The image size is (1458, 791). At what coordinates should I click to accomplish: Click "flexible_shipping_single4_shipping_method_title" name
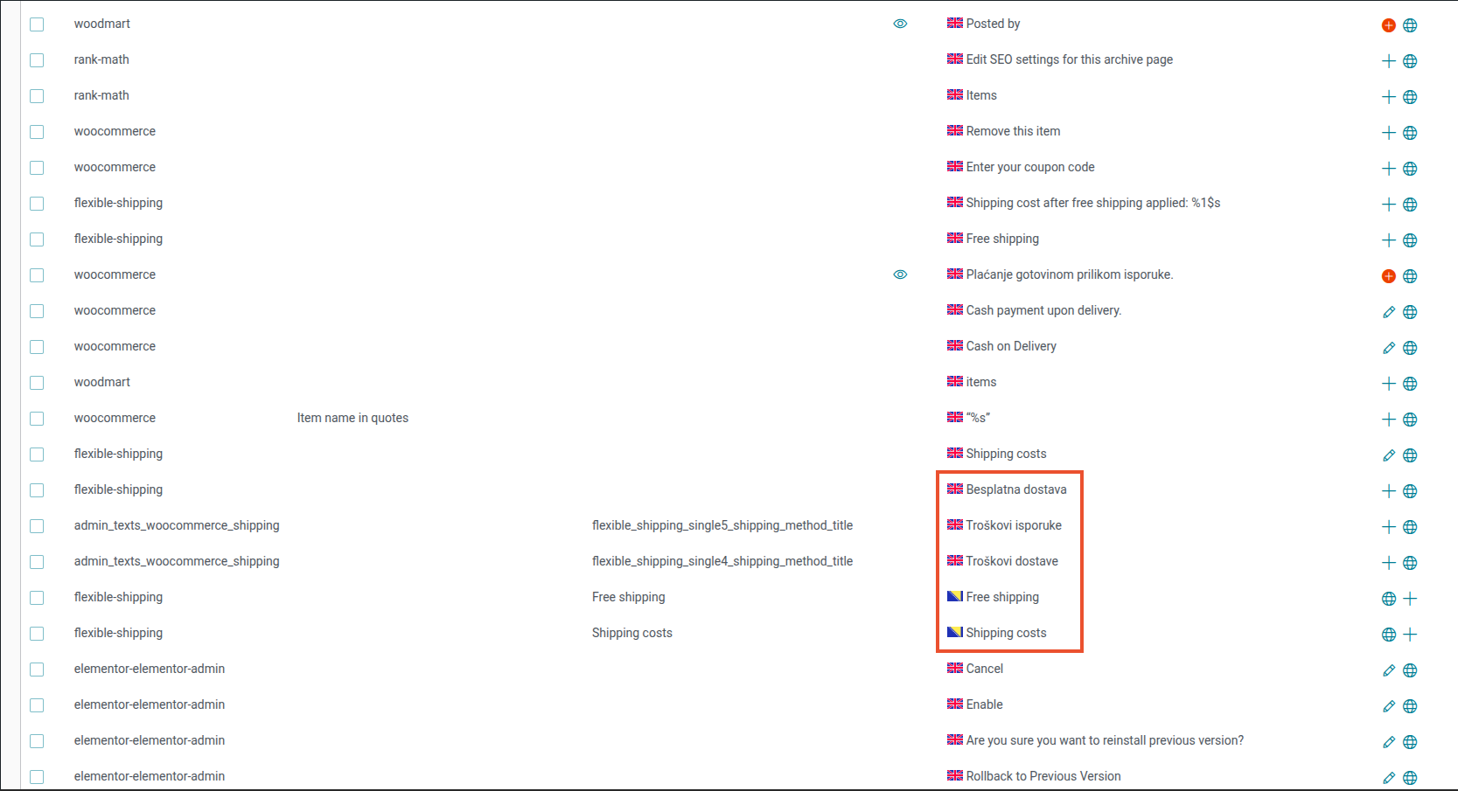[722, 561]
